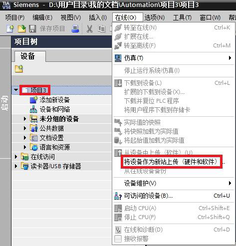
Task: Click the 添加新设备 icon in the project tree
Action: pyautogui.click(x=33, y=100)
